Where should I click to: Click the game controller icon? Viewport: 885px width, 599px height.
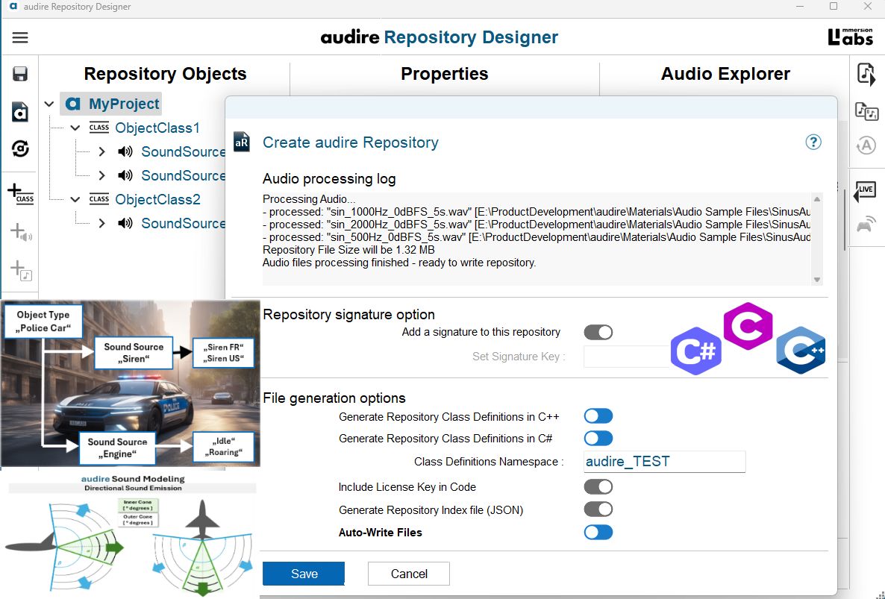click(866, 225)
